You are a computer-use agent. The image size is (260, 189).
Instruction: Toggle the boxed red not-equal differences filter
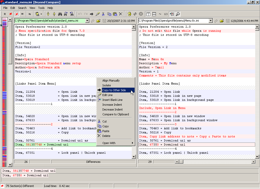[x=17, y=14]
